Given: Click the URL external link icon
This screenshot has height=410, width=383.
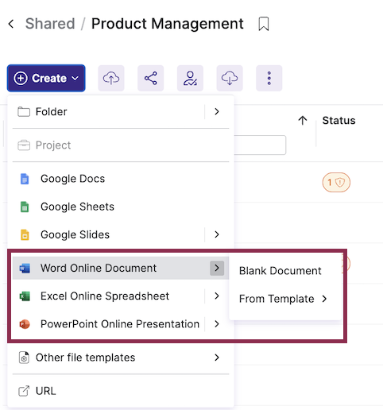Looking at the screenshot, I should click(x=24, y=391).
